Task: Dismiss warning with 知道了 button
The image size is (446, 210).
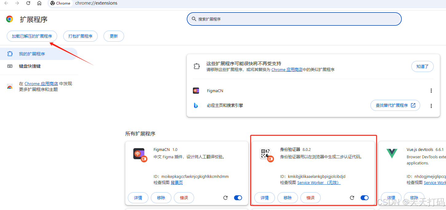Action: click(422, 66)
